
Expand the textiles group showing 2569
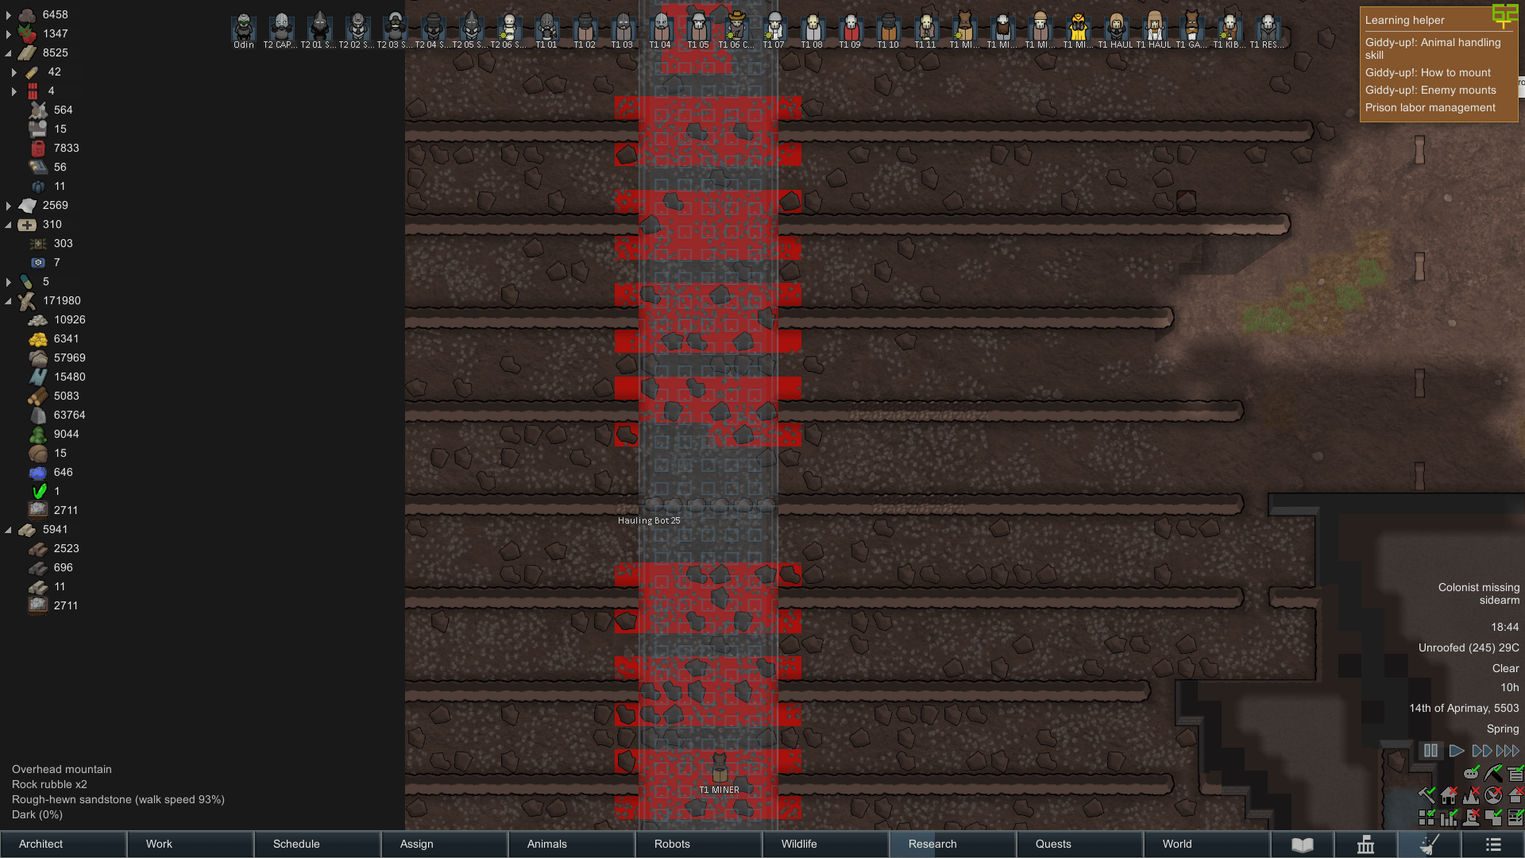pos(8,205)
